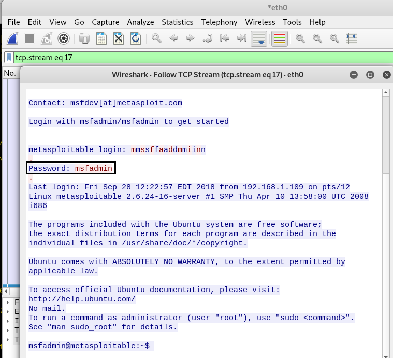This screenshot has height=358, width=393.
Task: Open the Tools menu
Action: tap(292, 22)
